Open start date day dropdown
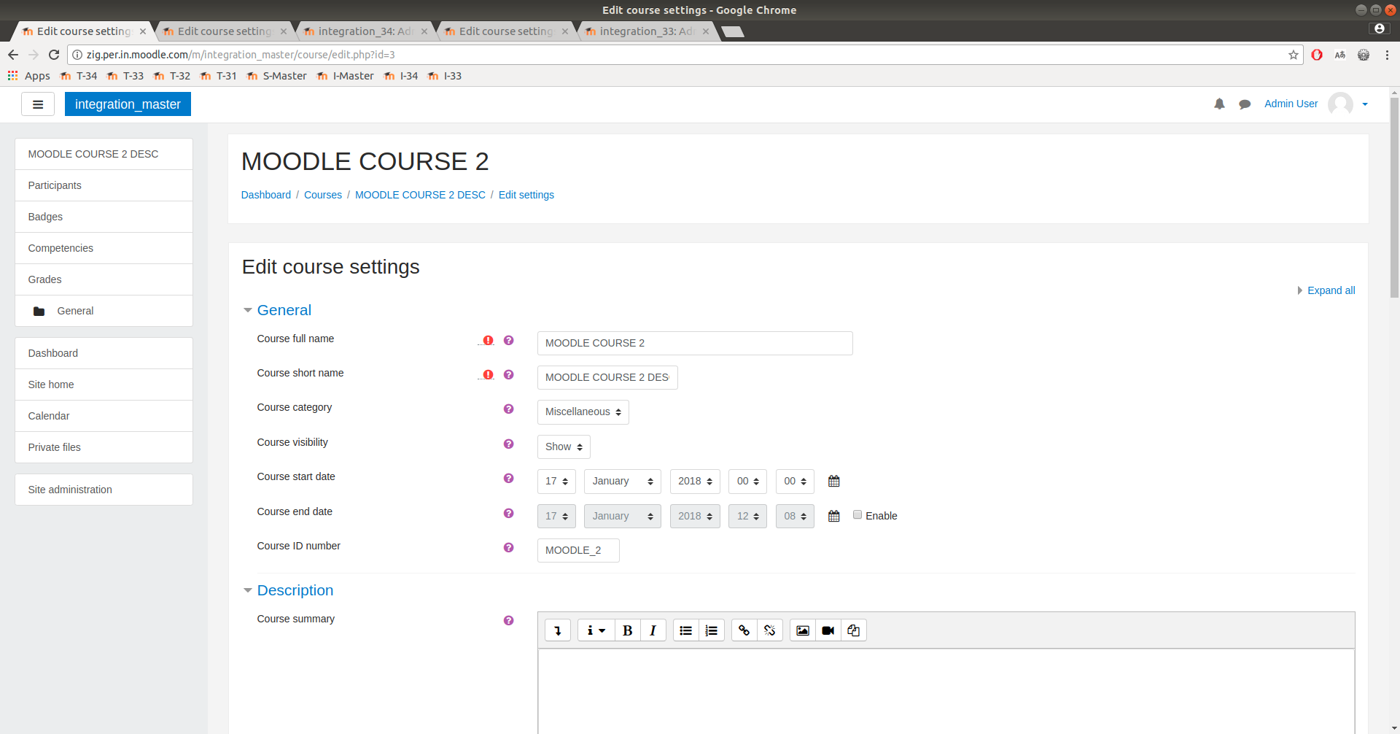Viewport: 1400px width, 734px height. point(556,482)
